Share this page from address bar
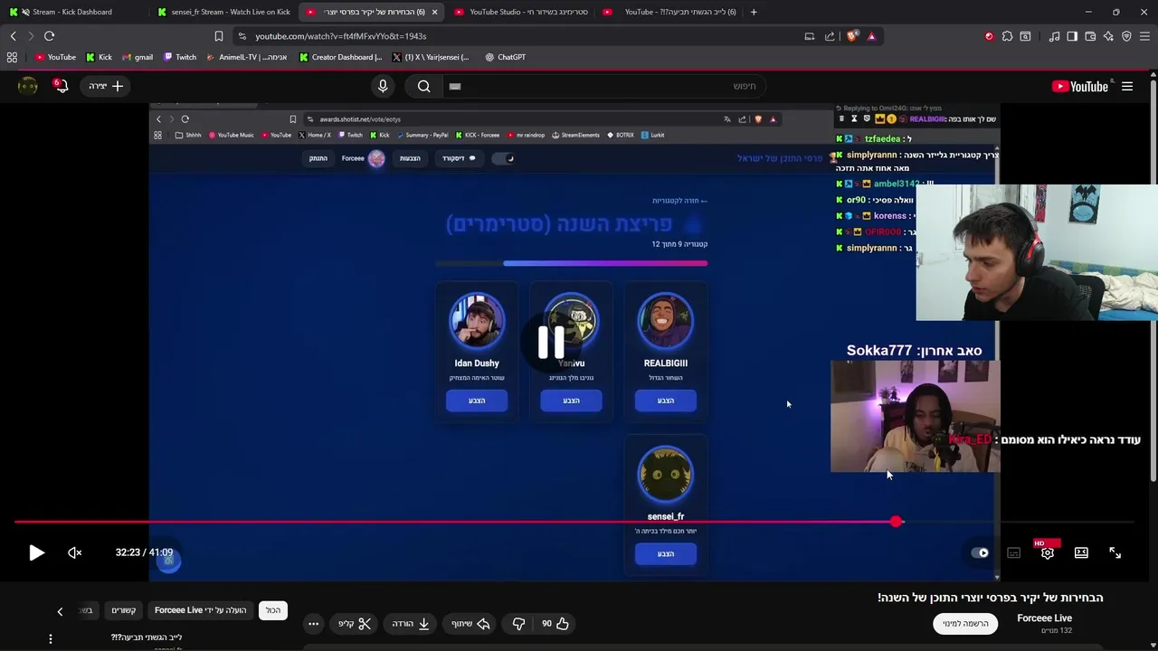The image size is (1158, 651). pyautogui.click(x=830, y=36)
